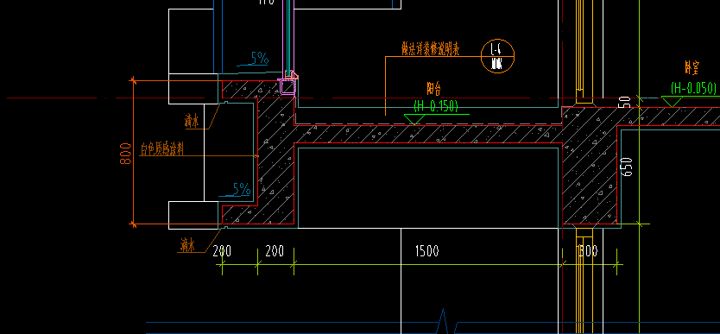Click the break line symbol at bottom
Image resolution: width=720 pixels, height=334 pixels.
(444, 322)
